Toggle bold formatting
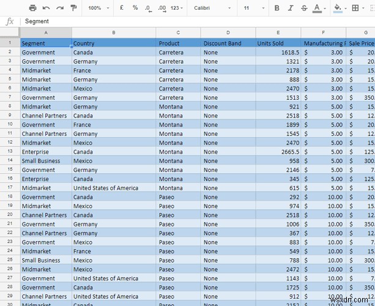Viewport: 375px width, 306px height. pos(277,8)
